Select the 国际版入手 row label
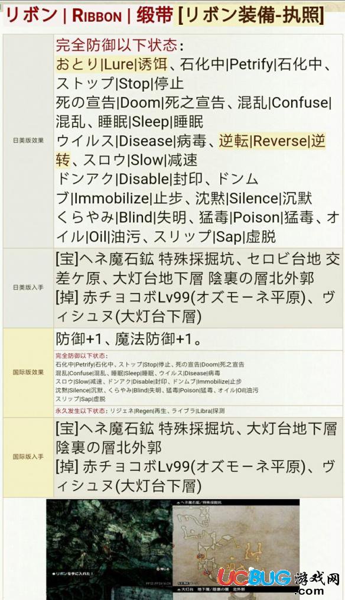Viewport: 345px width, 600px height. tap(28, 456)
